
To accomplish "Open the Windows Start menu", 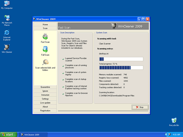I will coord(8,134).
